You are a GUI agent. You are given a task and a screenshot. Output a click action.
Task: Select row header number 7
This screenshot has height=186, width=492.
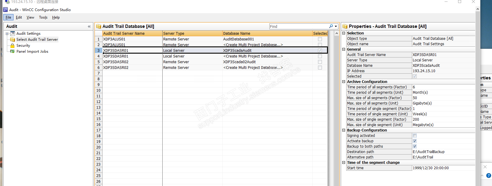pos(98,73)
